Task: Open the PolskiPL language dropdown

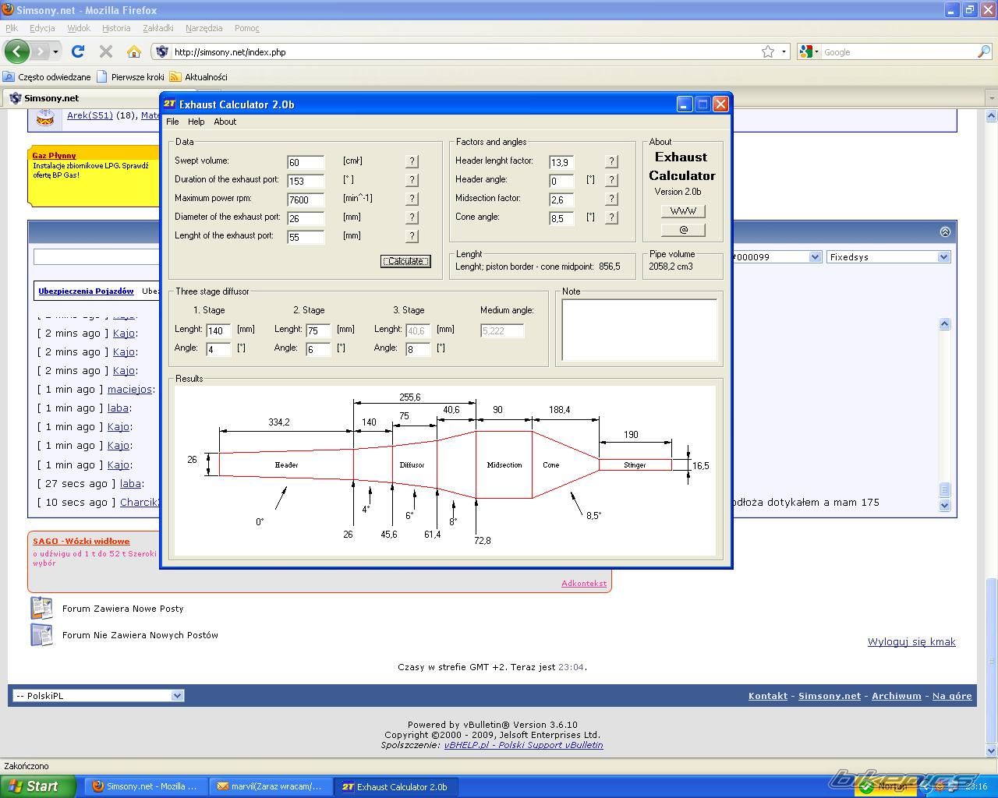Action: click(177, 696)
